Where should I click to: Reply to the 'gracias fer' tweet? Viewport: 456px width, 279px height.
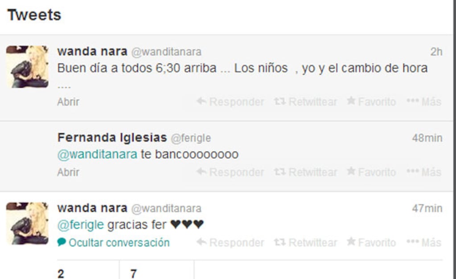(x=230, y=243)
